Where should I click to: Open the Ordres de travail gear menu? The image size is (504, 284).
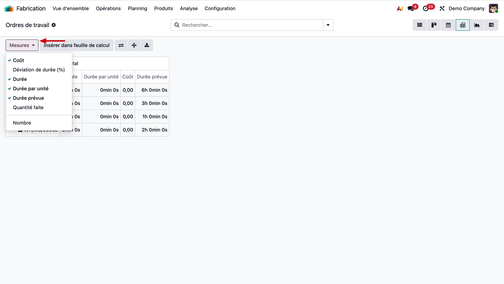pyautogui.click(x=54, y=25)
